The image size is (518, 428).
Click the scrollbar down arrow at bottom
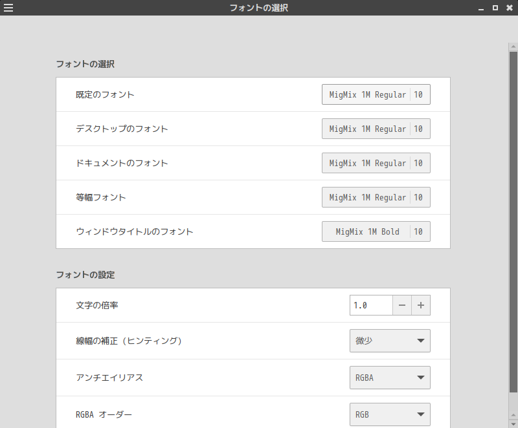tap(513, 424)
